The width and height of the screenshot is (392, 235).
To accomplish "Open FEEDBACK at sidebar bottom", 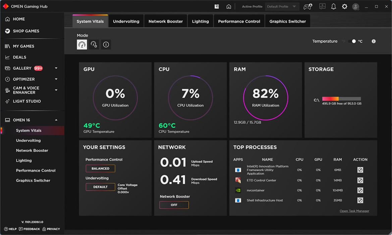I will tap(29, 229).
